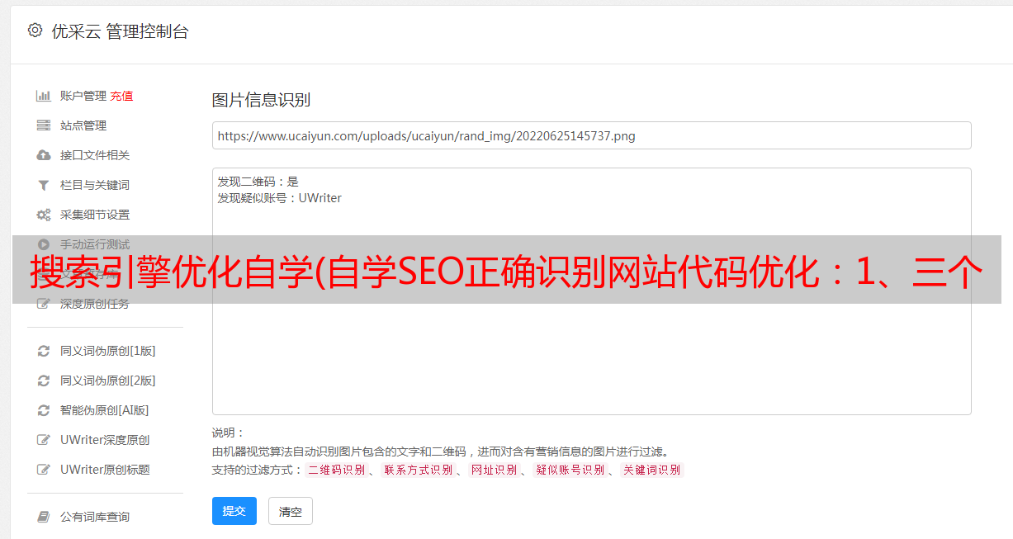1013x539 pixels.
Task: Click the 关键词识别 tag
Action: coord(651,470)
